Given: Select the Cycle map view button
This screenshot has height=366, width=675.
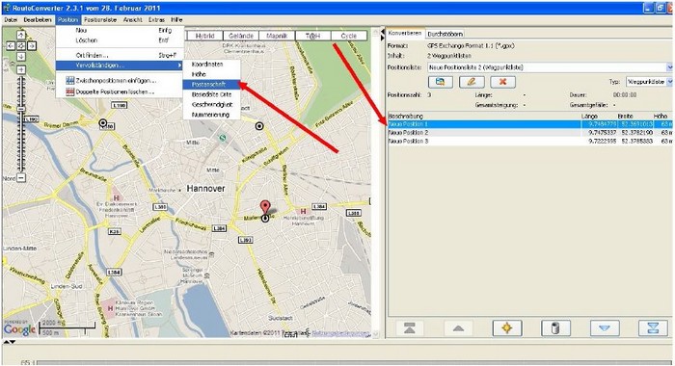Looking at the screenshot, I should [349, 37].
